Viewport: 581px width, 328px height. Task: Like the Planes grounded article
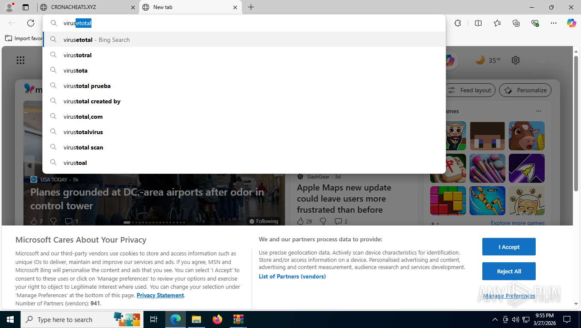[34, 221]
